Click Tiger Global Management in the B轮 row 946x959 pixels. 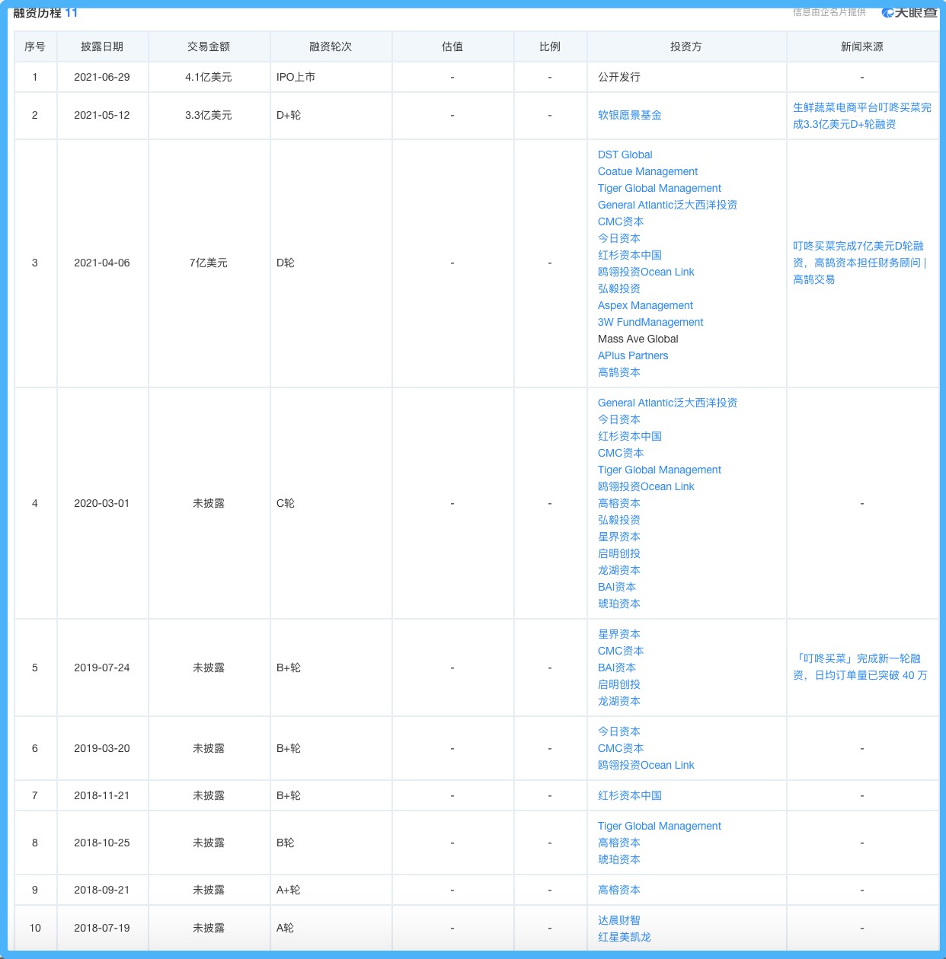coord(659,826)
